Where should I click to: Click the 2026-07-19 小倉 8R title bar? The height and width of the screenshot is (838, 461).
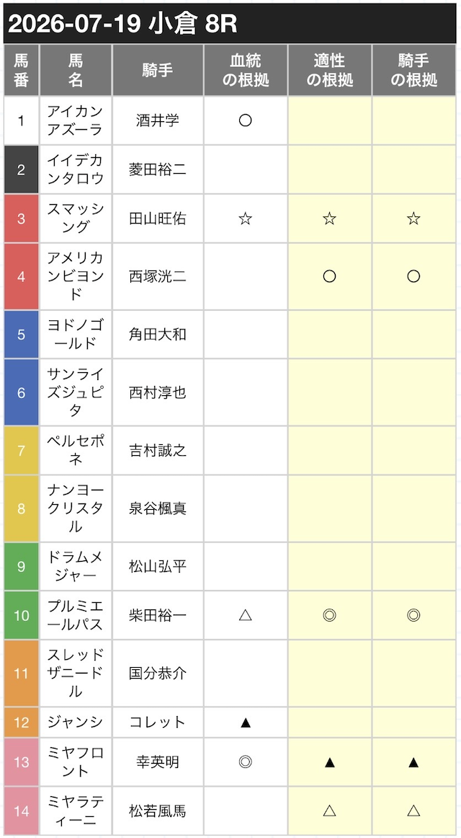tap(230, 24)
